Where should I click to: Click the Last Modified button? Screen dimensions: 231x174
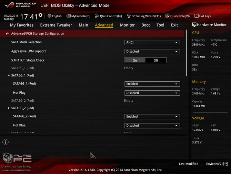point(189,164)
